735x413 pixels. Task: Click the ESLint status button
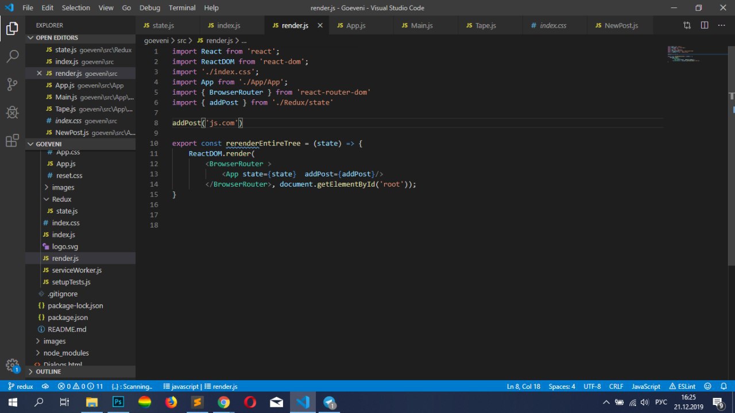(x=682, y=387)
